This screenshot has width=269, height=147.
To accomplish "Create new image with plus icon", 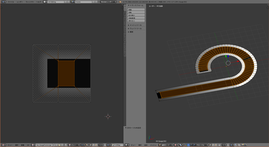I will pyautogui.click(x=56, y=145).
